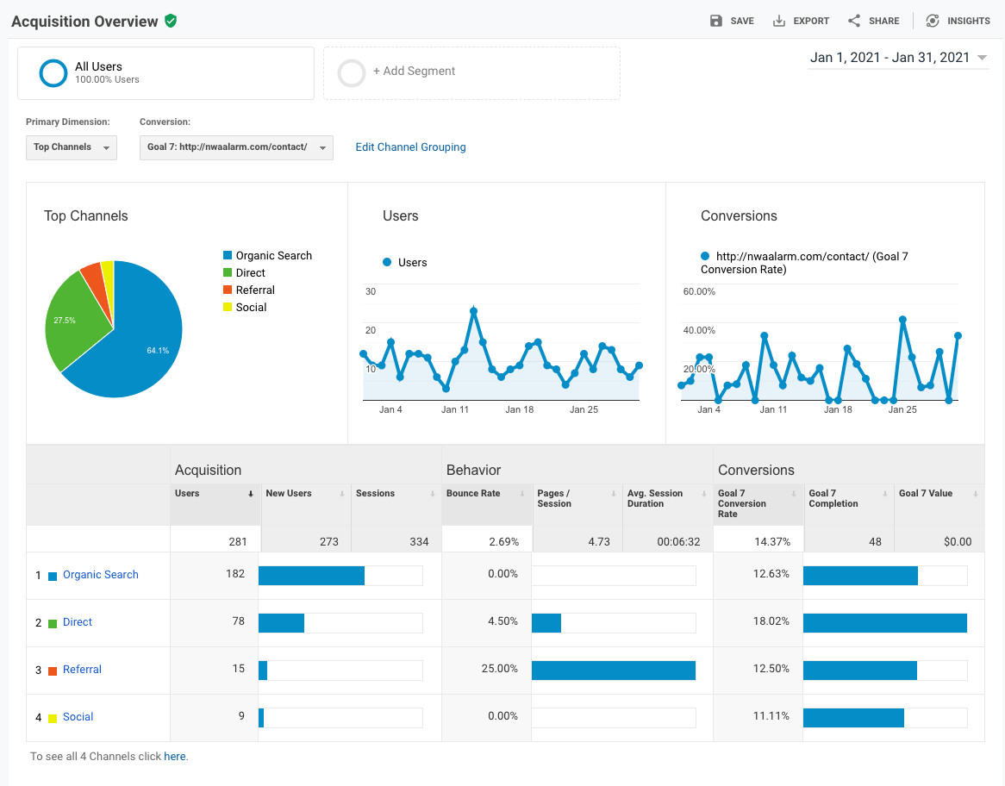Click the Referral channel link
Screen dimensions: 1005x786
(82, 670)
